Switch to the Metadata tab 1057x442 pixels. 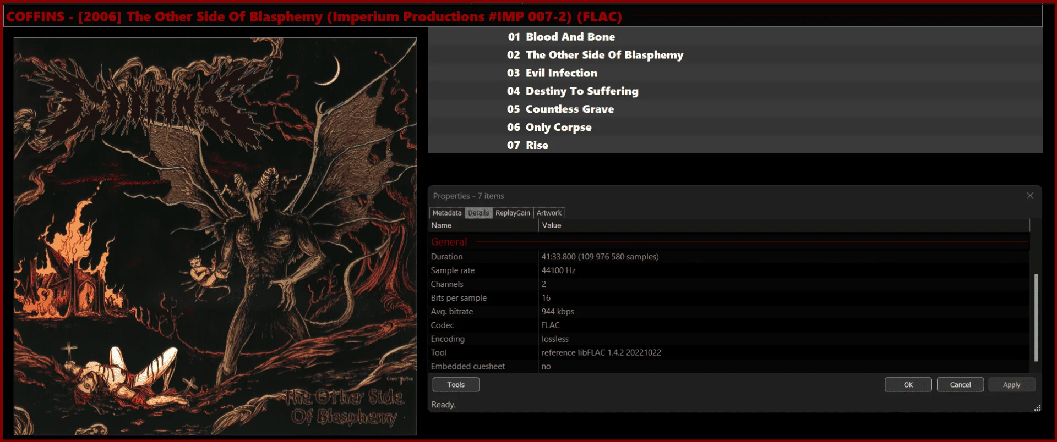pyautogui.click(x=446, y=213)
